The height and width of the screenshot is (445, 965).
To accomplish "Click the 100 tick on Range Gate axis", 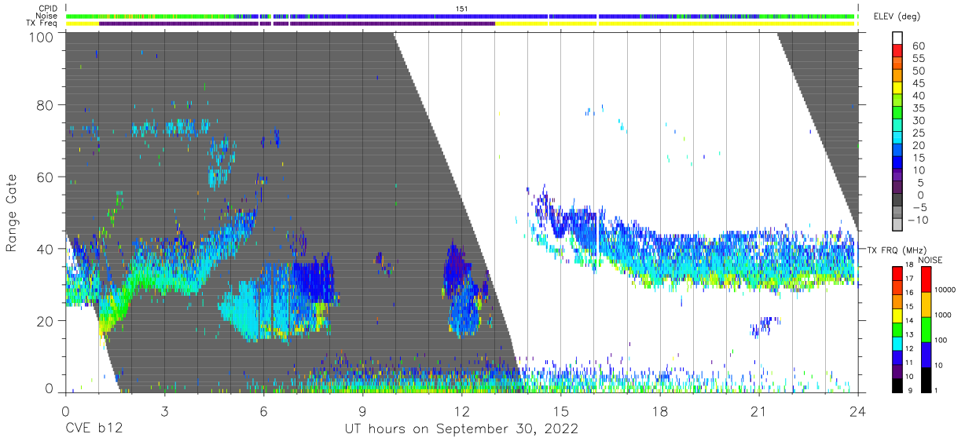I will pos(41,37).
